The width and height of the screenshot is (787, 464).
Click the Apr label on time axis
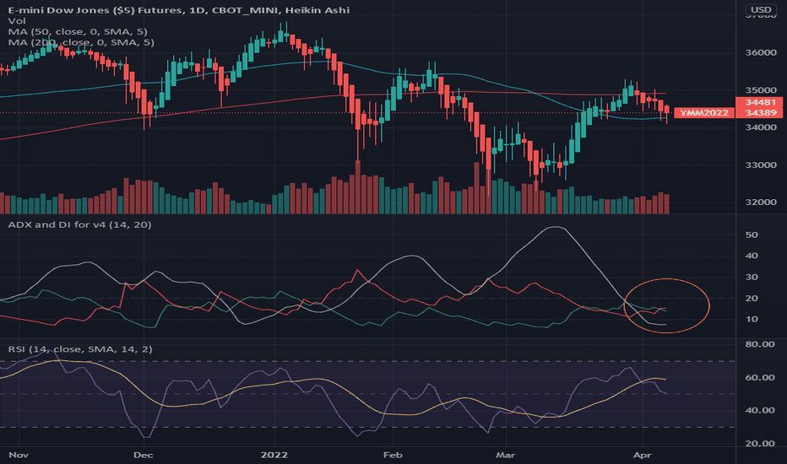tap(643, 455)
